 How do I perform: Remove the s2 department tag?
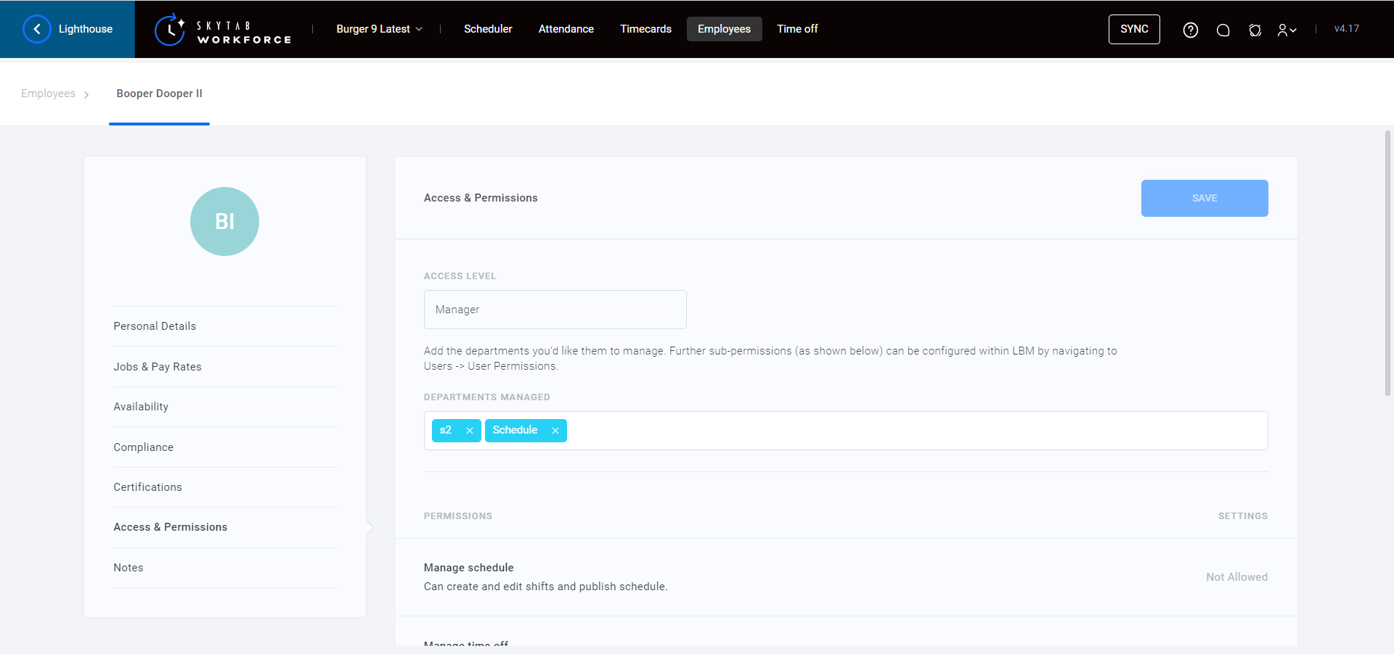(x=470, y=431)
